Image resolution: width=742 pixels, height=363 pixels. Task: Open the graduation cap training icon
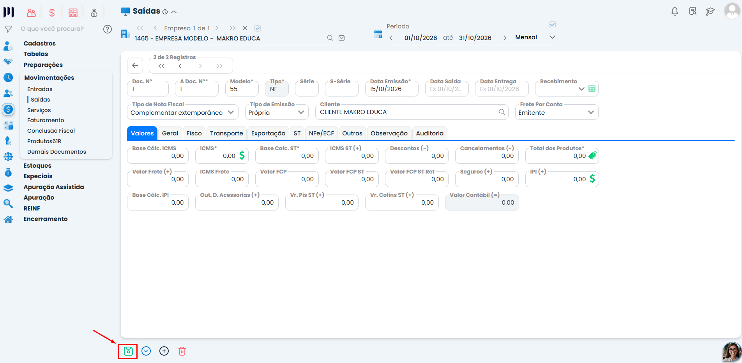point(710,11)
